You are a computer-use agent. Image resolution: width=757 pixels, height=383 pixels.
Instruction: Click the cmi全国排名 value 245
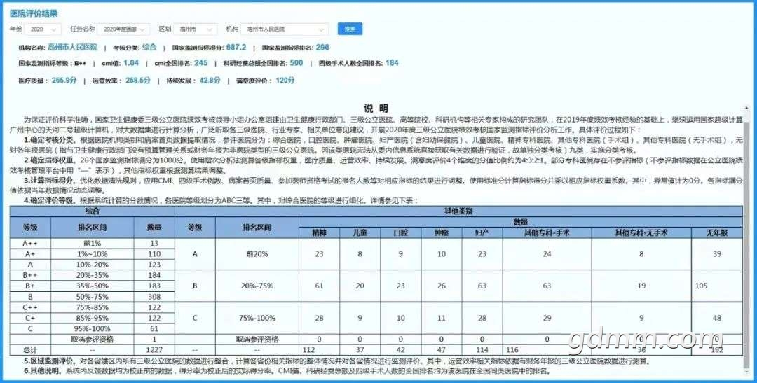click(201, 63)
